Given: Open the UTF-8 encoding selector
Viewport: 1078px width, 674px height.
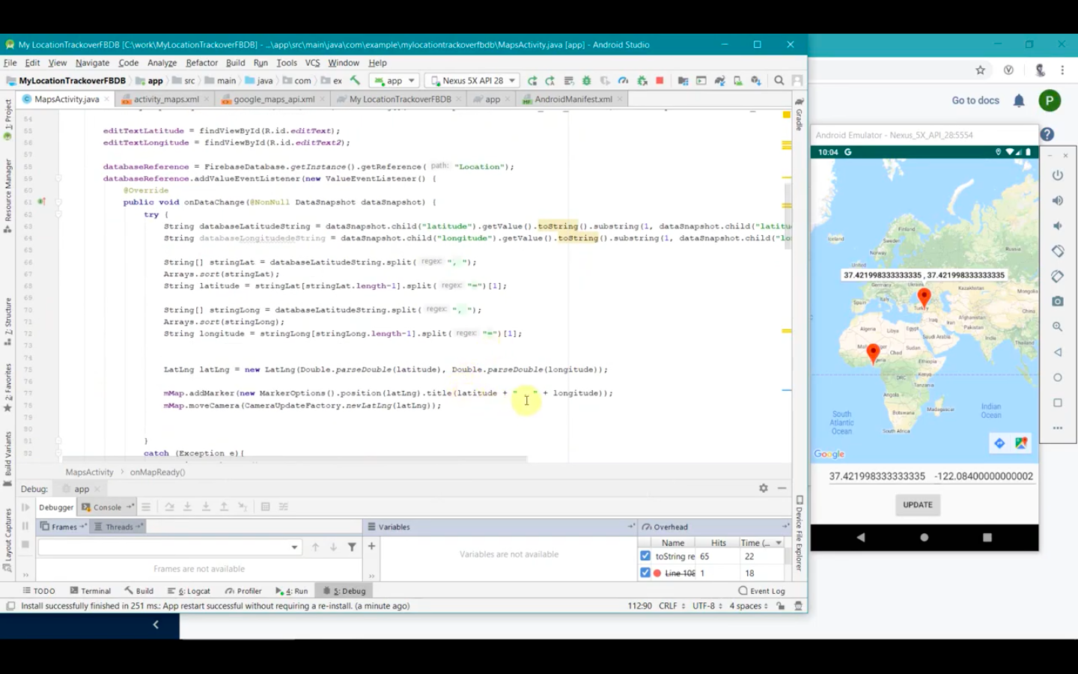Looking at the screenshot, I should click(707, 606).
